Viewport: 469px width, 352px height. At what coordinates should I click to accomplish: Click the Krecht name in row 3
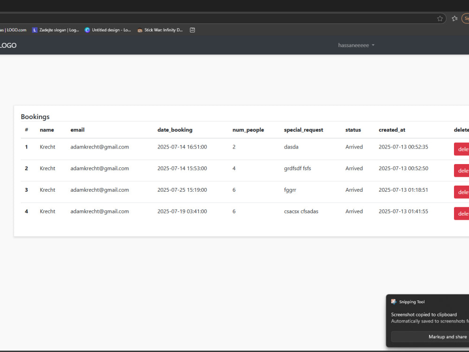(47, 190)
